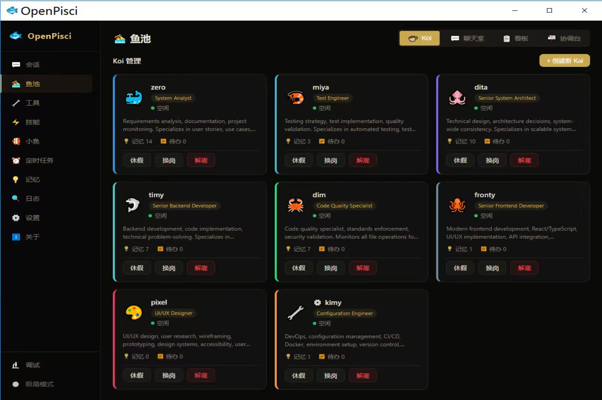This screenshot has height=400, width=602.
Task: Click the 创建新 Koi button
Action: [x=565, y=61]
